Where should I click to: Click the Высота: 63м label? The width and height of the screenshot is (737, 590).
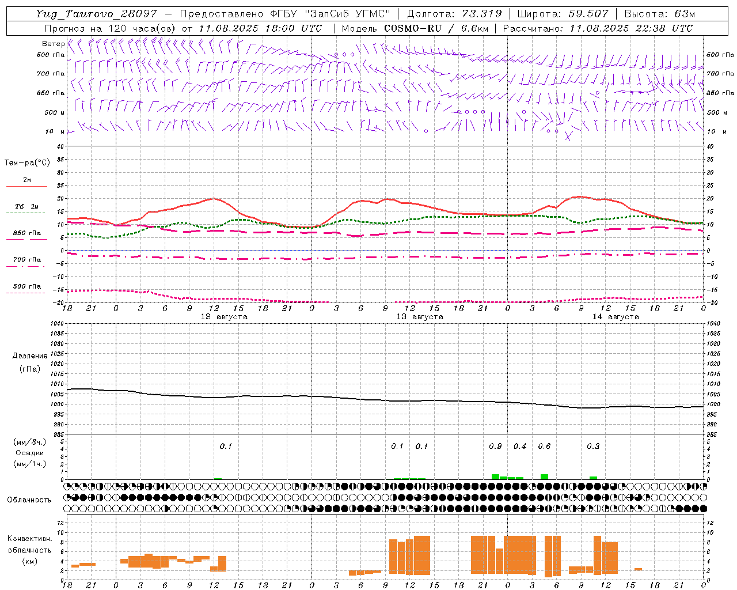660,14
